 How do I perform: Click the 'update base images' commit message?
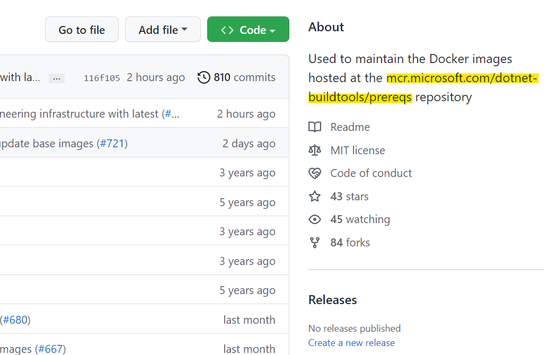47,144
